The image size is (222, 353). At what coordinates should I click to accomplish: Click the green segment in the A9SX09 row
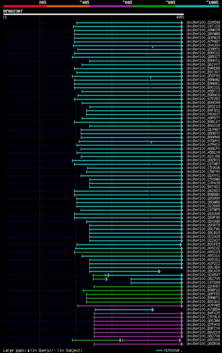96,340
